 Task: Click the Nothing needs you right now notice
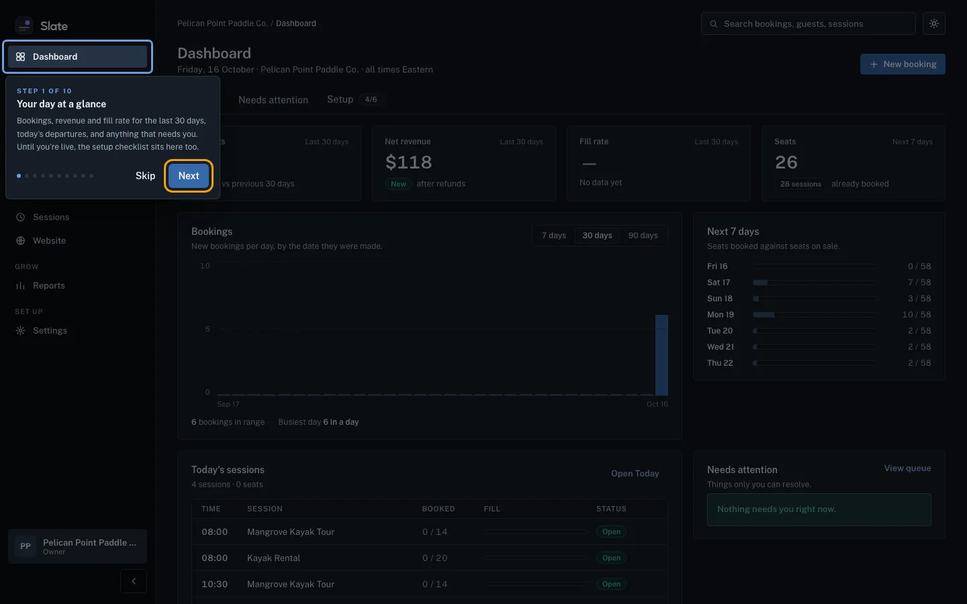pyautogui.click(x=819, y=509)
